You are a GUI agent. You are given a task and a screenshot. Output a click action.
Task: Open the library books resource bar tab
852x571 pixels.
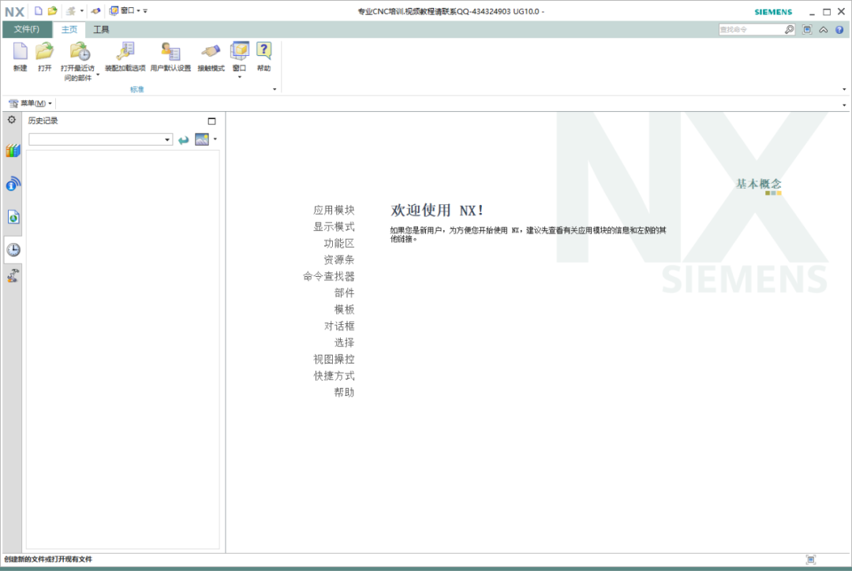[x=13, y=151]
